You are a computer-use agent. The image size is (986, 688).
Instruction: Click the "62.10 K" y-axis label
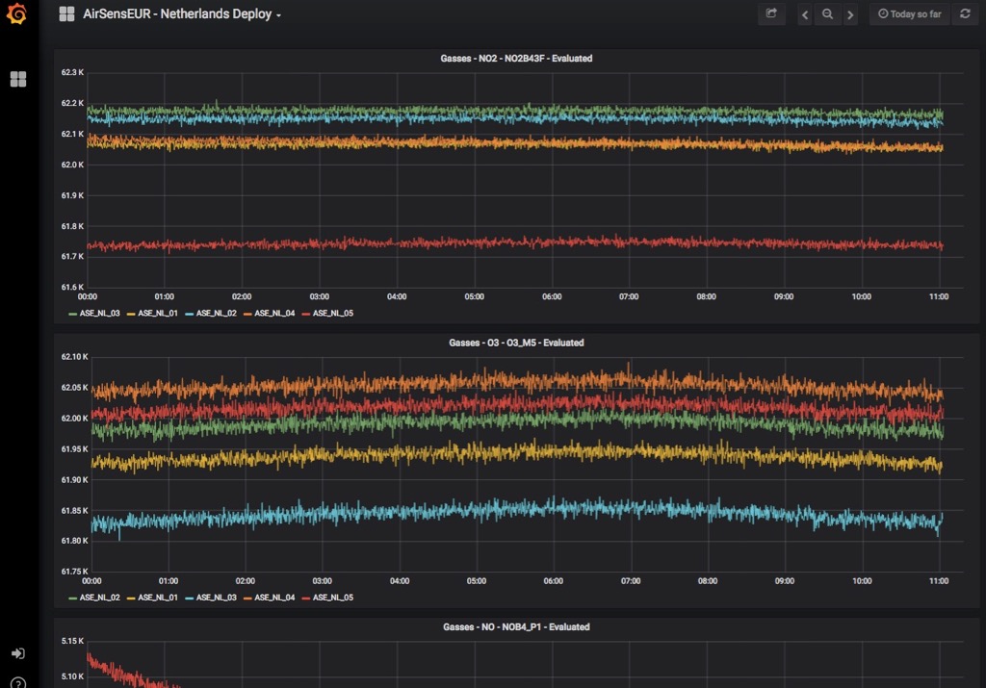click(74, 357)
